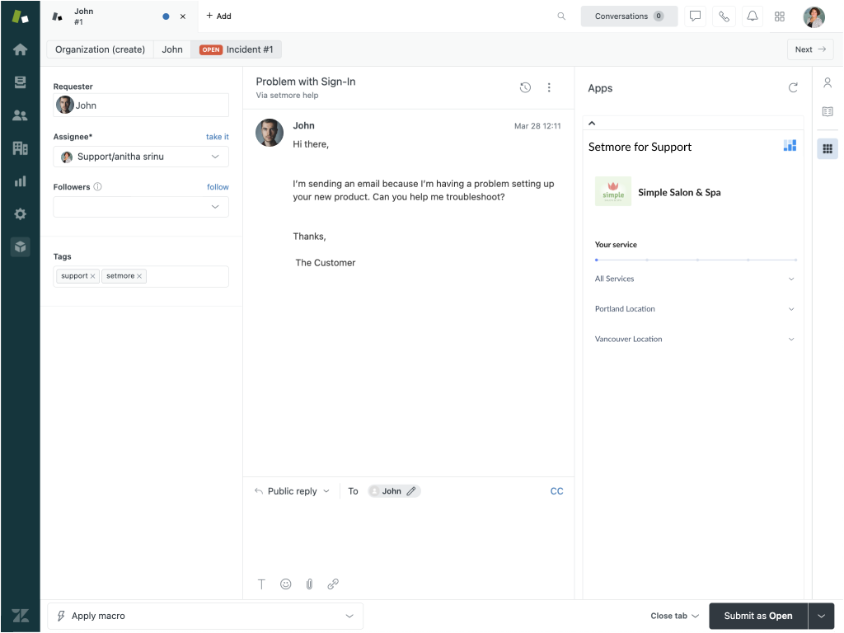844x633 pixels.
Task: Click the Requester field with John
Action: point(141,105)
